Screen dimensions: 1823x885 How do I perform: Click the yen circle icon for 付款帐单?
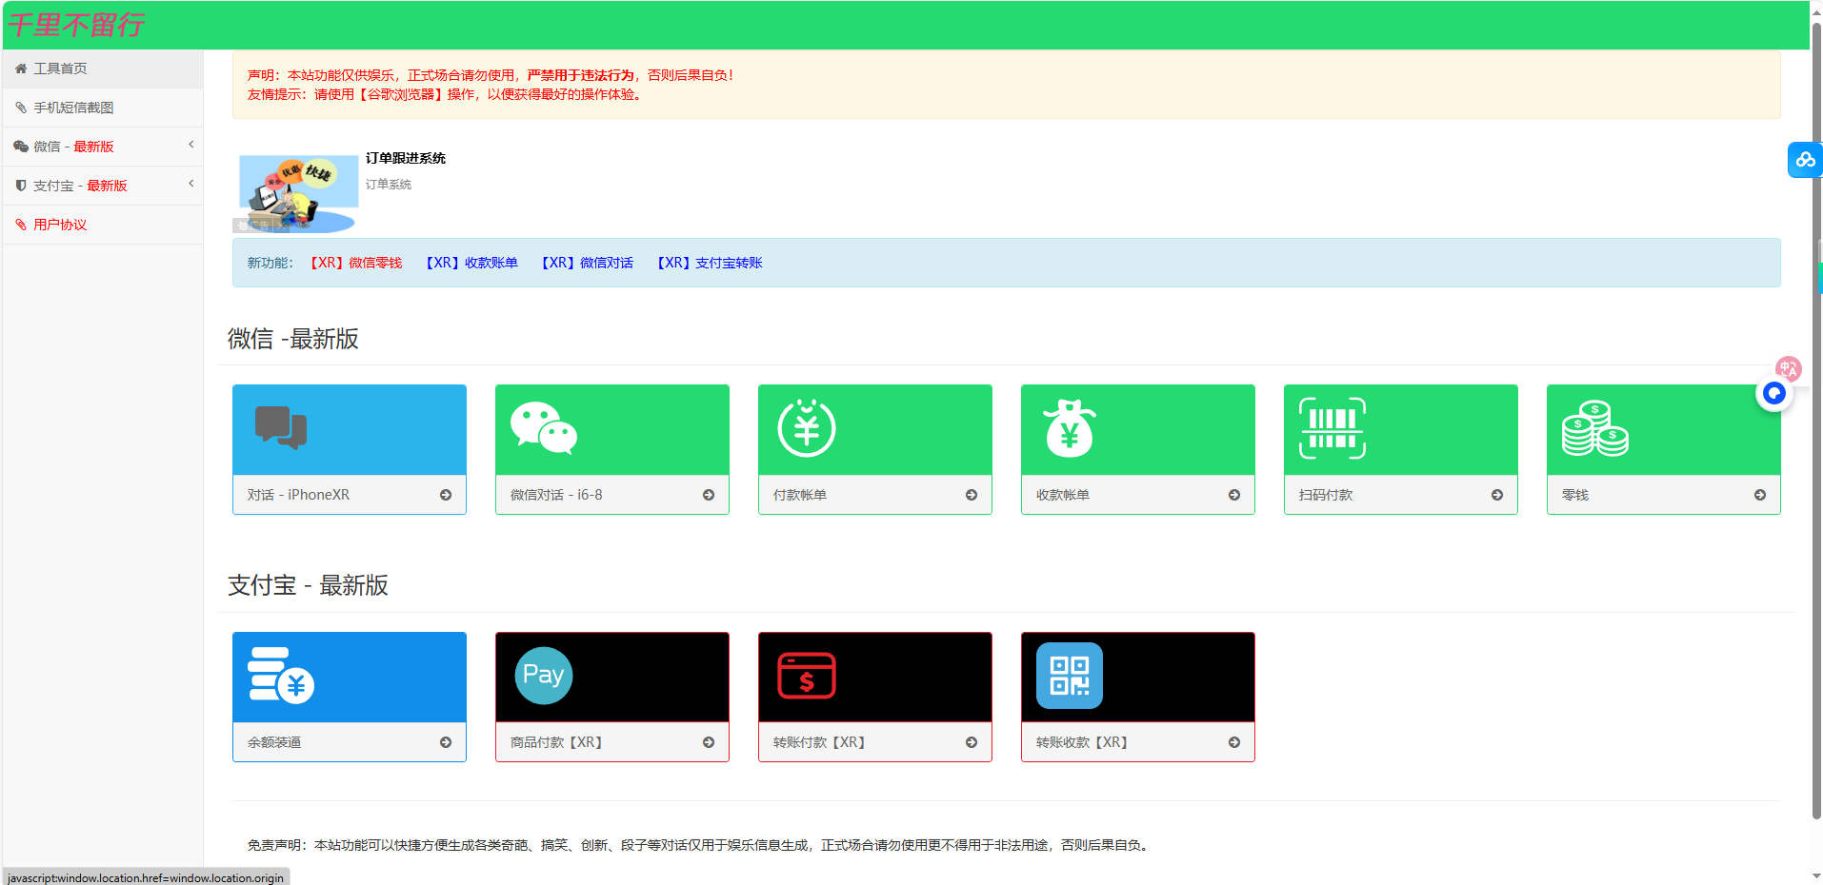[807, 427]
